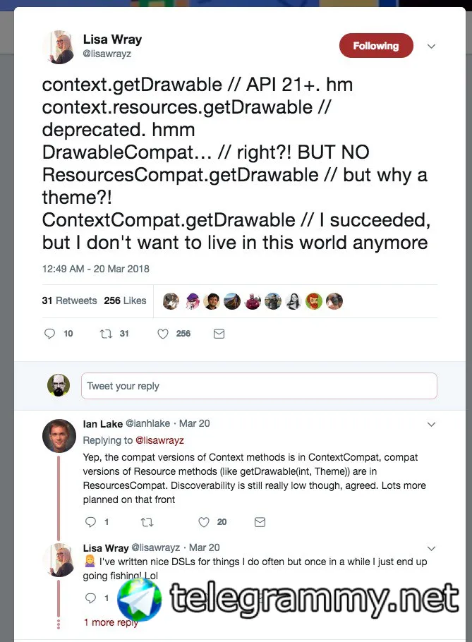Share Ian Lake's reply via envelope icon

click(x=260, y=522)
